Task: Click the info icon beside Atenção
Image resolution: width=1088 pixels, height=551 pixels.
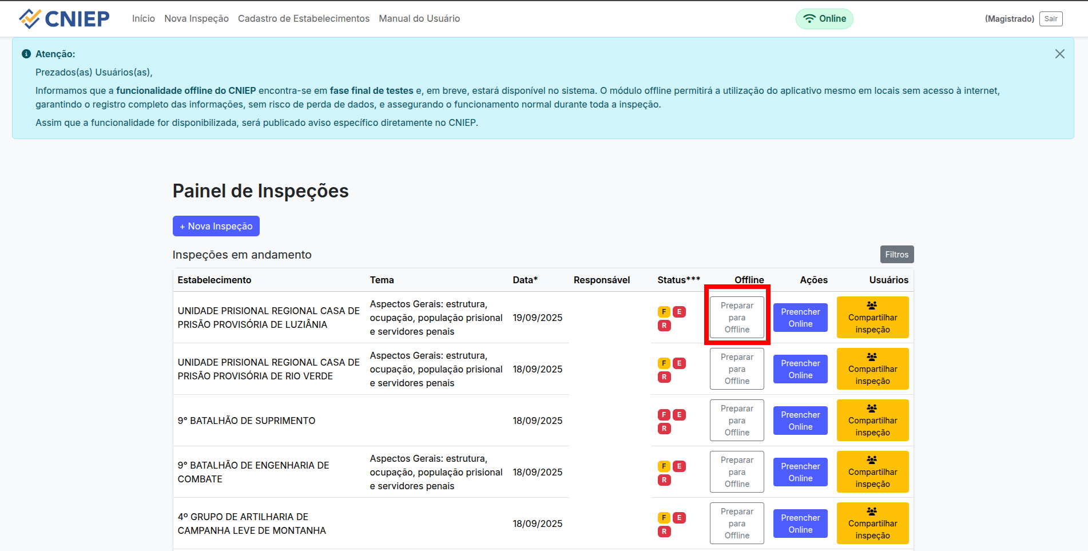Action: [x=26, y=54]
